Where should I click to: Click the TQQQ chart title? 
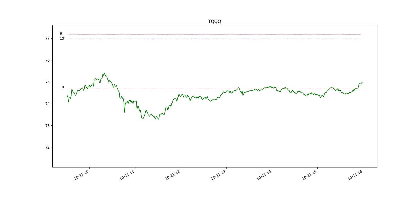tap(214, 21)
